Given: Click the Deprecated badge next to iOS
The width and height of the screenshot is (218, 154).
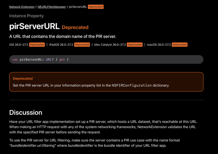Looking at the screenshot, I should pos(37,45).
